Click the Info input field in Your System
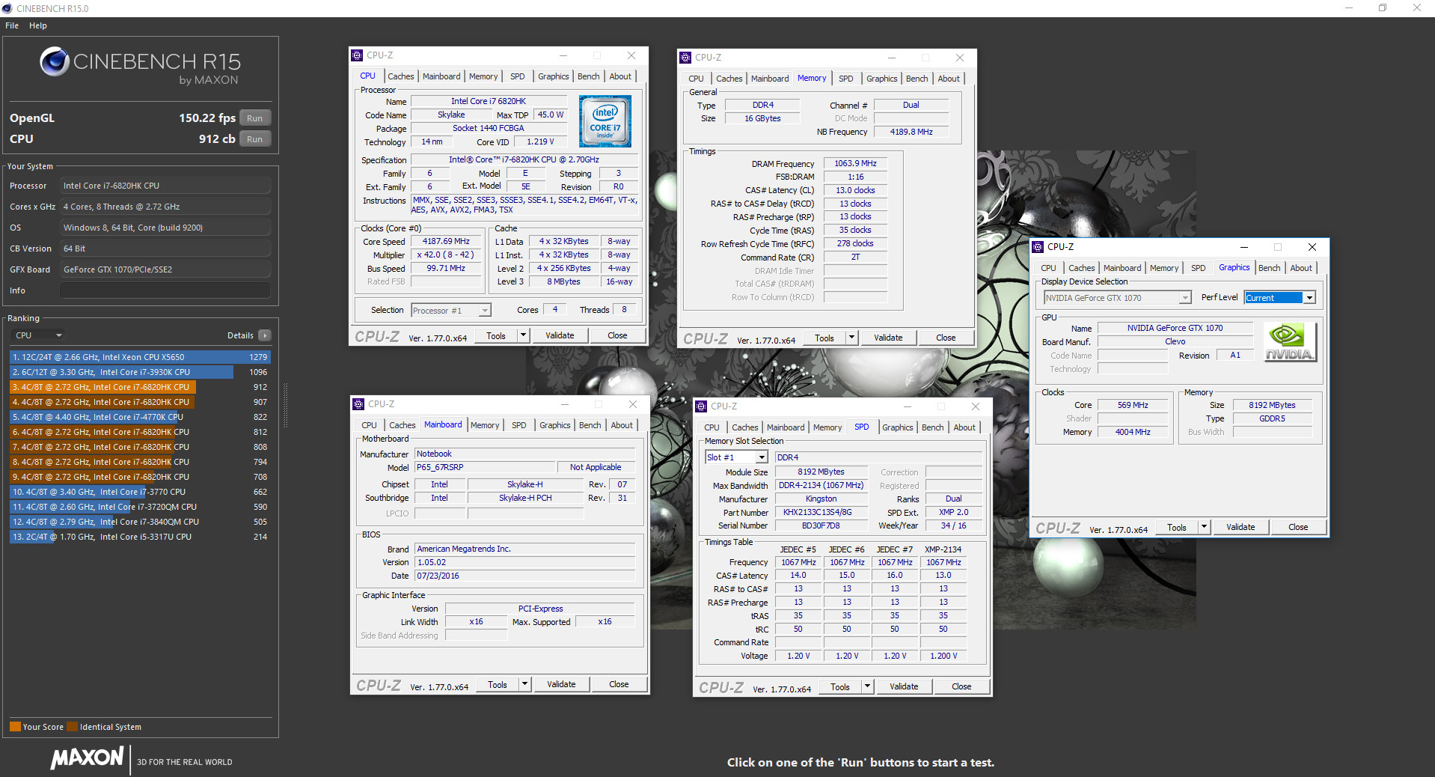Screen dimensions: 1435x777 165,290
